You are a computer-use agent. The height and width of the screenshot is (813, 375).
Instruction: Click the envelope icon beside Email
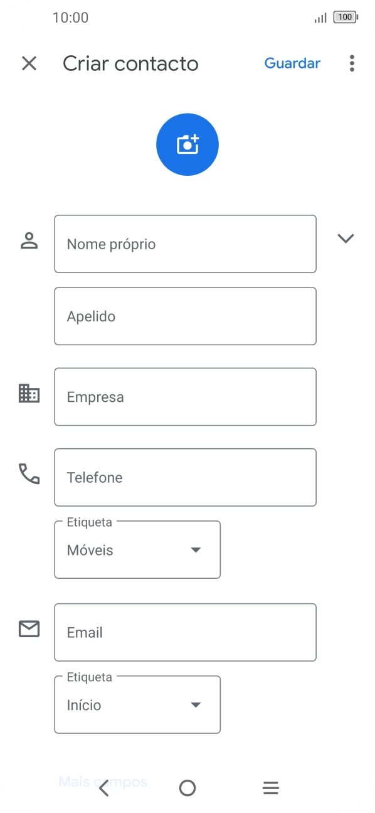(28, 628)
